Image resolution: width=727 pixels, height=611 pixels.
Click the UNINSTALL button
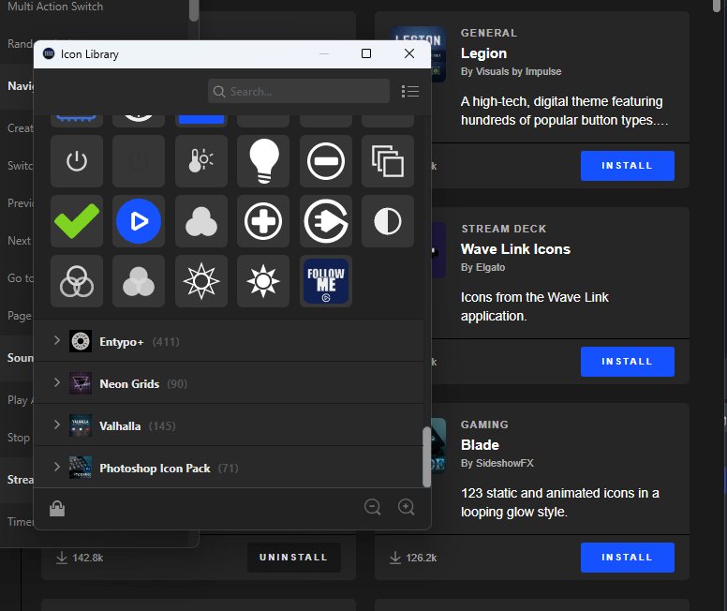coord(294,558)
